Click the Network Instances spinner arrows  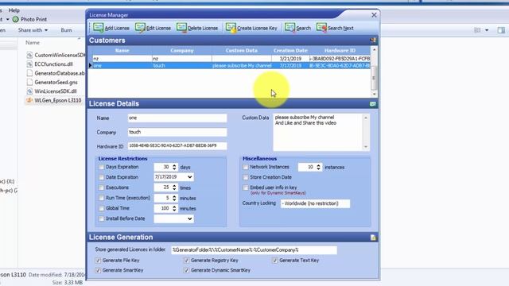318,167
